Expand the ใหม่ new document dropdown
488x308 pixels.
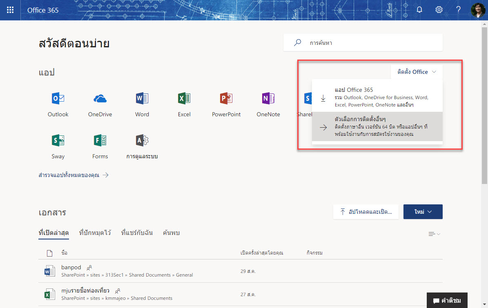tap(423, 212)
